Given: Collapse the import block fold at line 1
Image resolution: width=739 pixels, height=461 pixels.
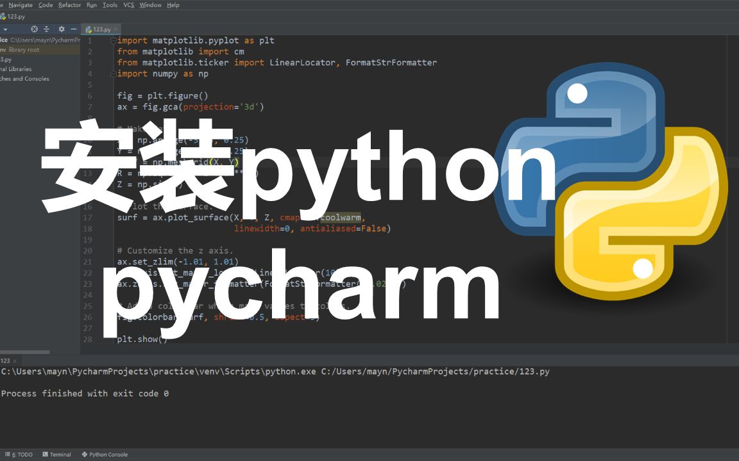Looking at the screenshot, I should tap(113, 40).
